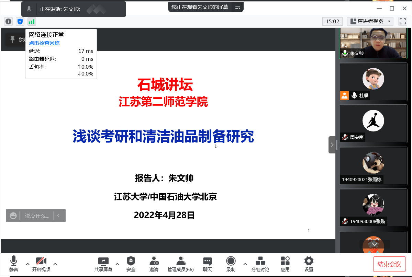Click the 说点什么 chat input box
This screenshot has height=277, width=412.
click(x=37, y=216)
